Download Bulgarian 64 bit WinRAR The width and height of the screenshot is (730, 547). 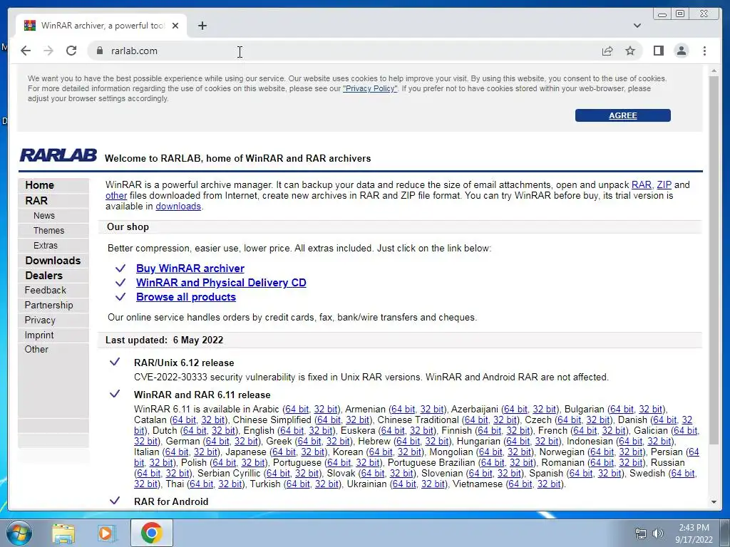click(x=622, y=410)
